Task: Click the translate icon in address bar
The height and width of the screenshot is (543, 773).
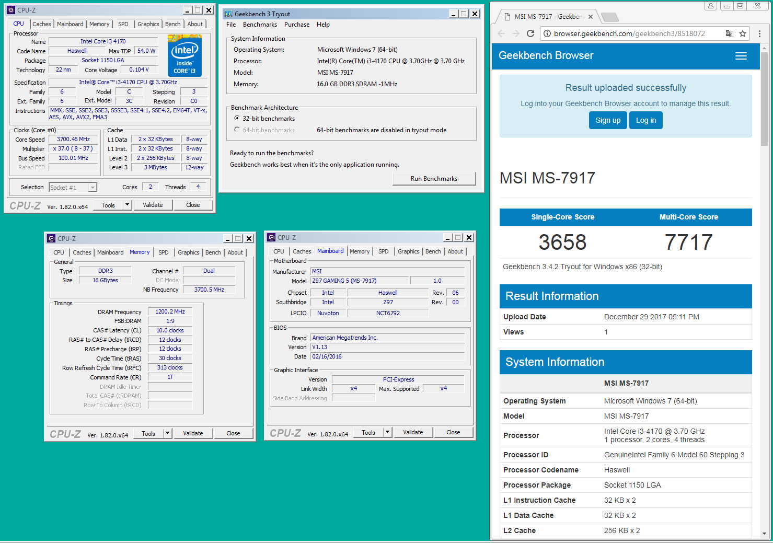Action: point(729,33)
